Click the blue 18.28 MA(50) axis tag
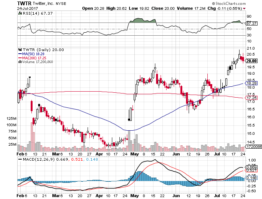Image resolution: width=262 pixels, height=199 pixels. [251, 83]
